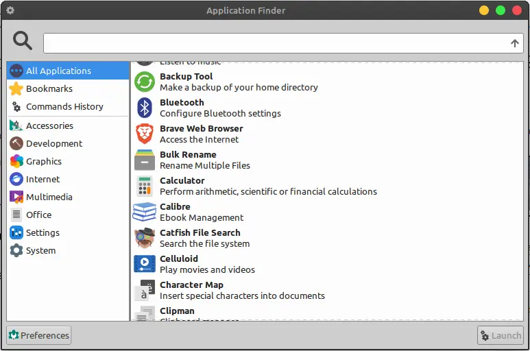
Task: Click the Graphics colorful icon
Action: (16, 161)
